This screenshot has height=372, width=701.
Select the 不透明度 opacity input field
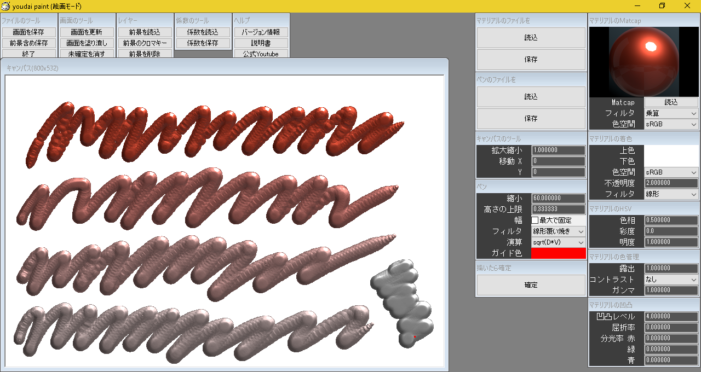pyautogui.click(x=671, y=183)
